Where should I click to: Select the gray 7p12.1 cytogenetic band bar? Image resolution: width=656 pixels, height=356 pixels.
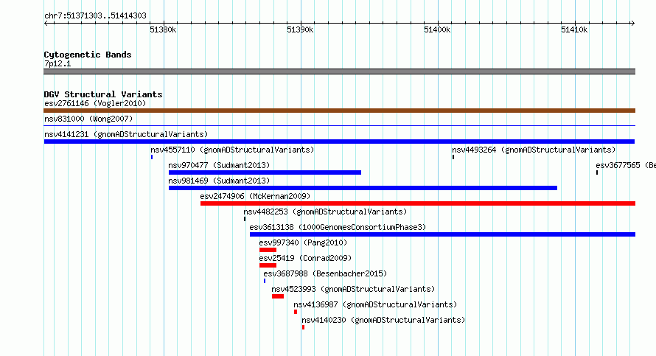point(339,71)
